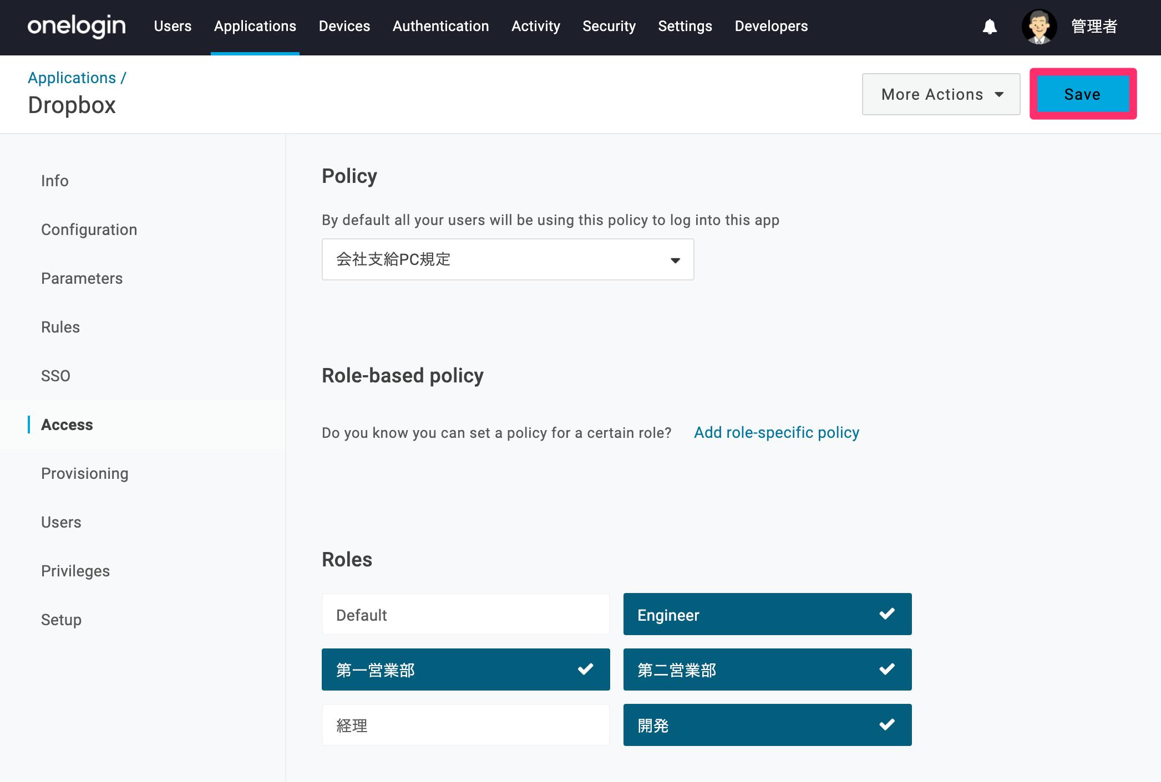Follow the Applications breadcrumb link

click(72, 78)
